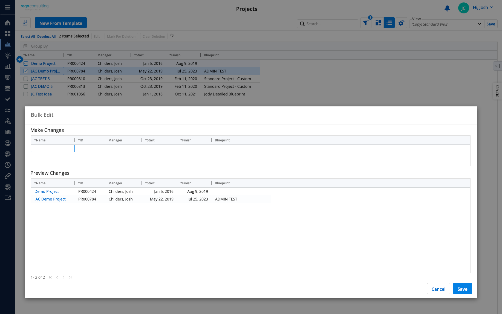The height and width of the screenshot is (314, 502).
Task: Check the JAC TEST 5 row checkbox
Action: tap(26, 79)
